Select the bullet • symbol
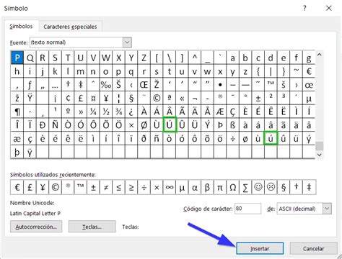The image size is (342, 259). [x=220, y=85]
